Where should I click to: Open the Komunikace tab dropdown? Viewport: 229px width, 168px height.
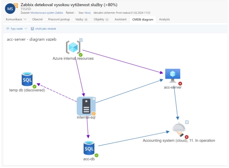(x=16, y=19)
